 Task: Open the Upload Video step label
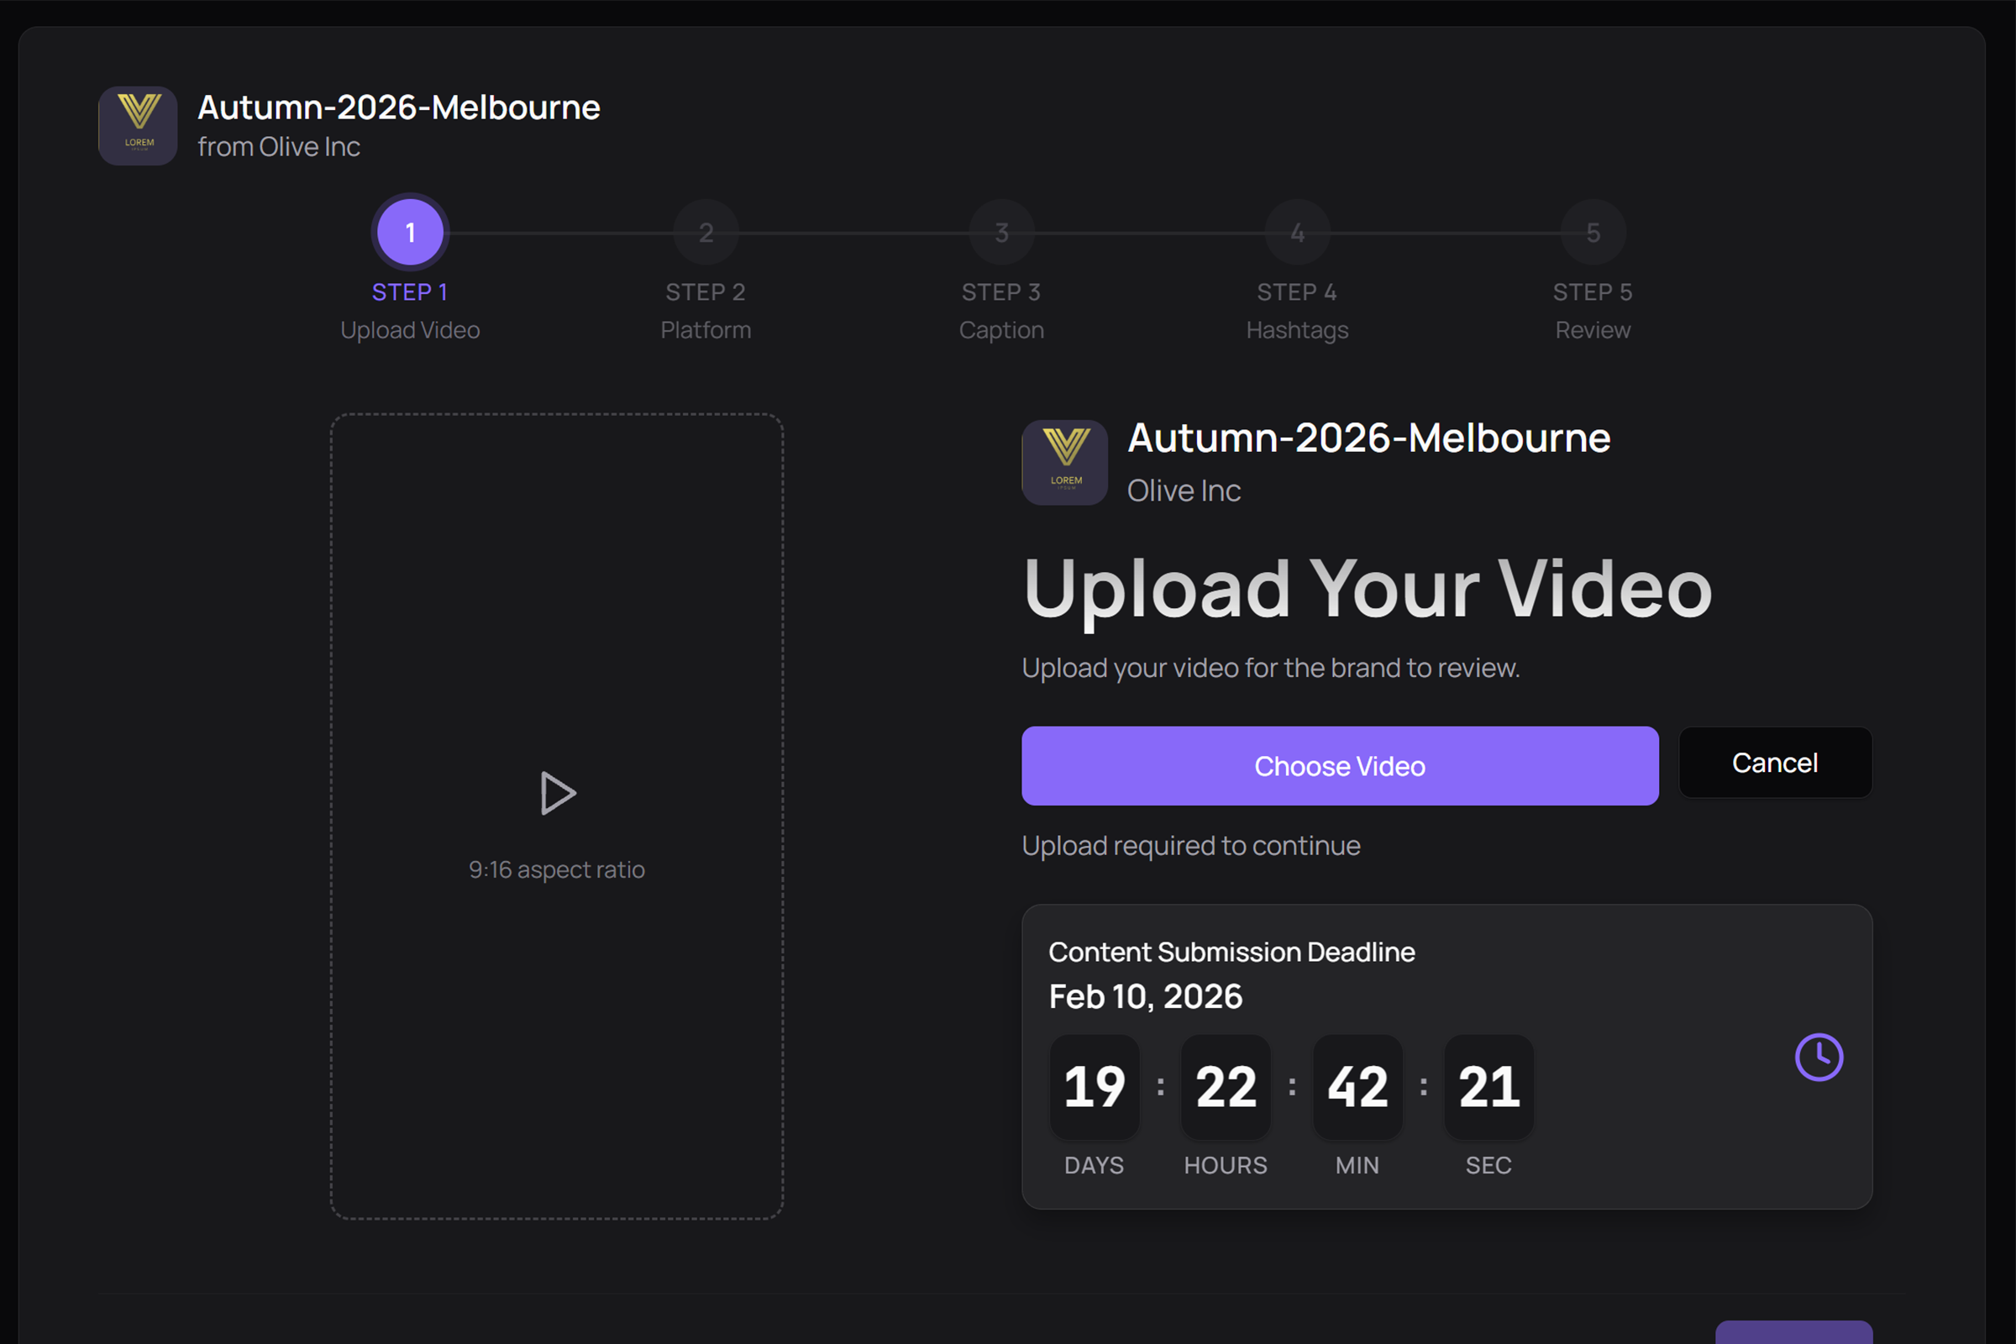[410, 329]
